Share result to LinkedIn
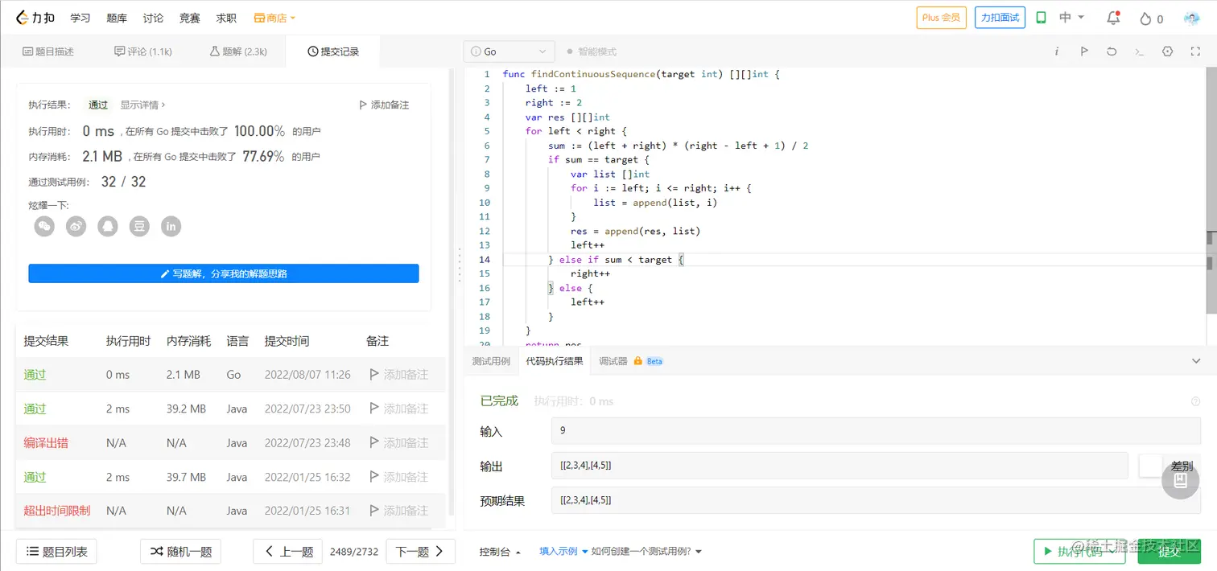Viewport: 1217px width, 571px height. [171, 227]
